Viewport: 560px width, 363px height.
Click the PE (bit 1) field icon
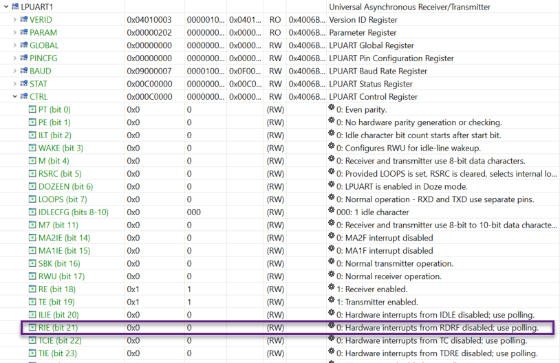pos(32,122)
